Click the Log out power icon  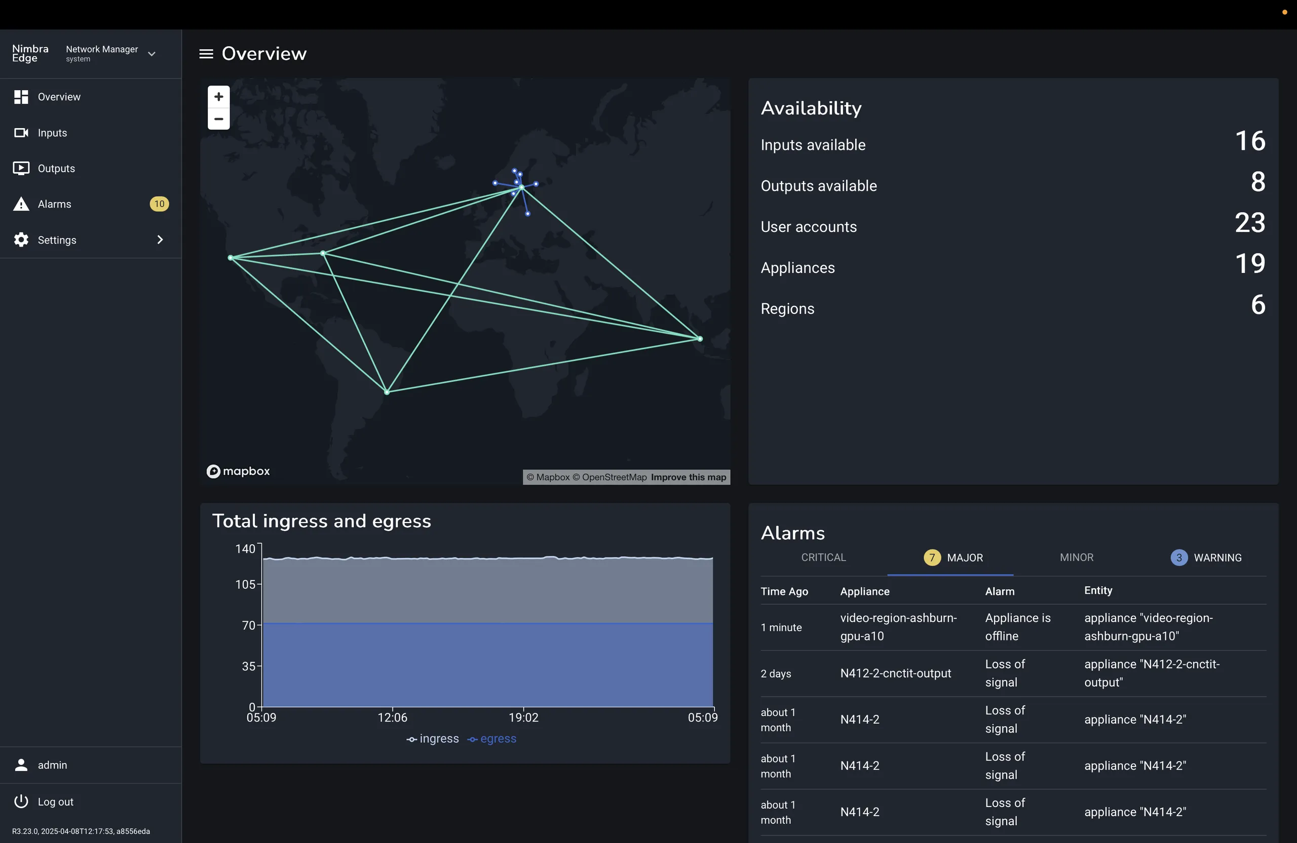21,801
